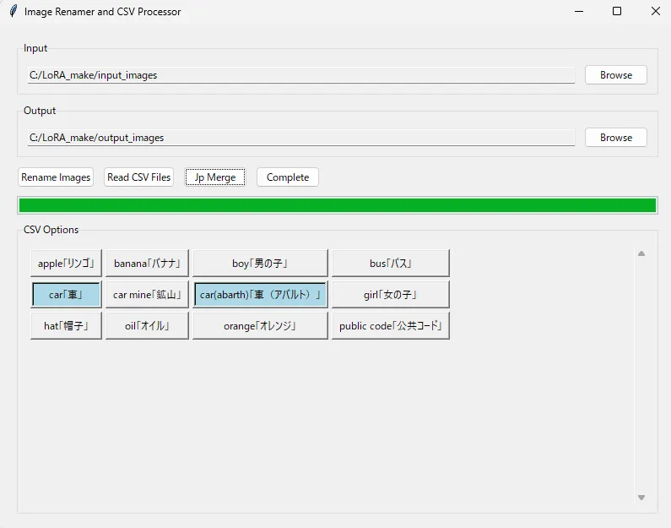
Task: Focus the output_images path field
Action: 300,138
